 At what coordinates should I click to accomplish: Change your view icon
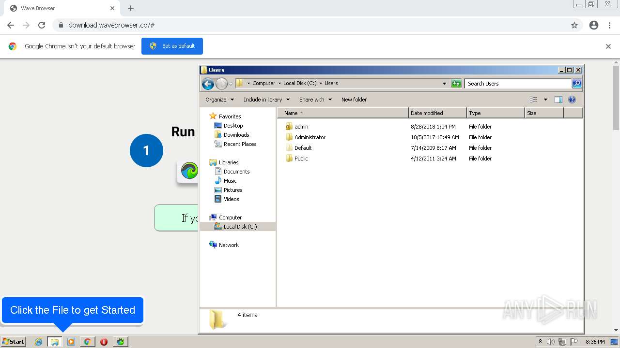(534, 100)
